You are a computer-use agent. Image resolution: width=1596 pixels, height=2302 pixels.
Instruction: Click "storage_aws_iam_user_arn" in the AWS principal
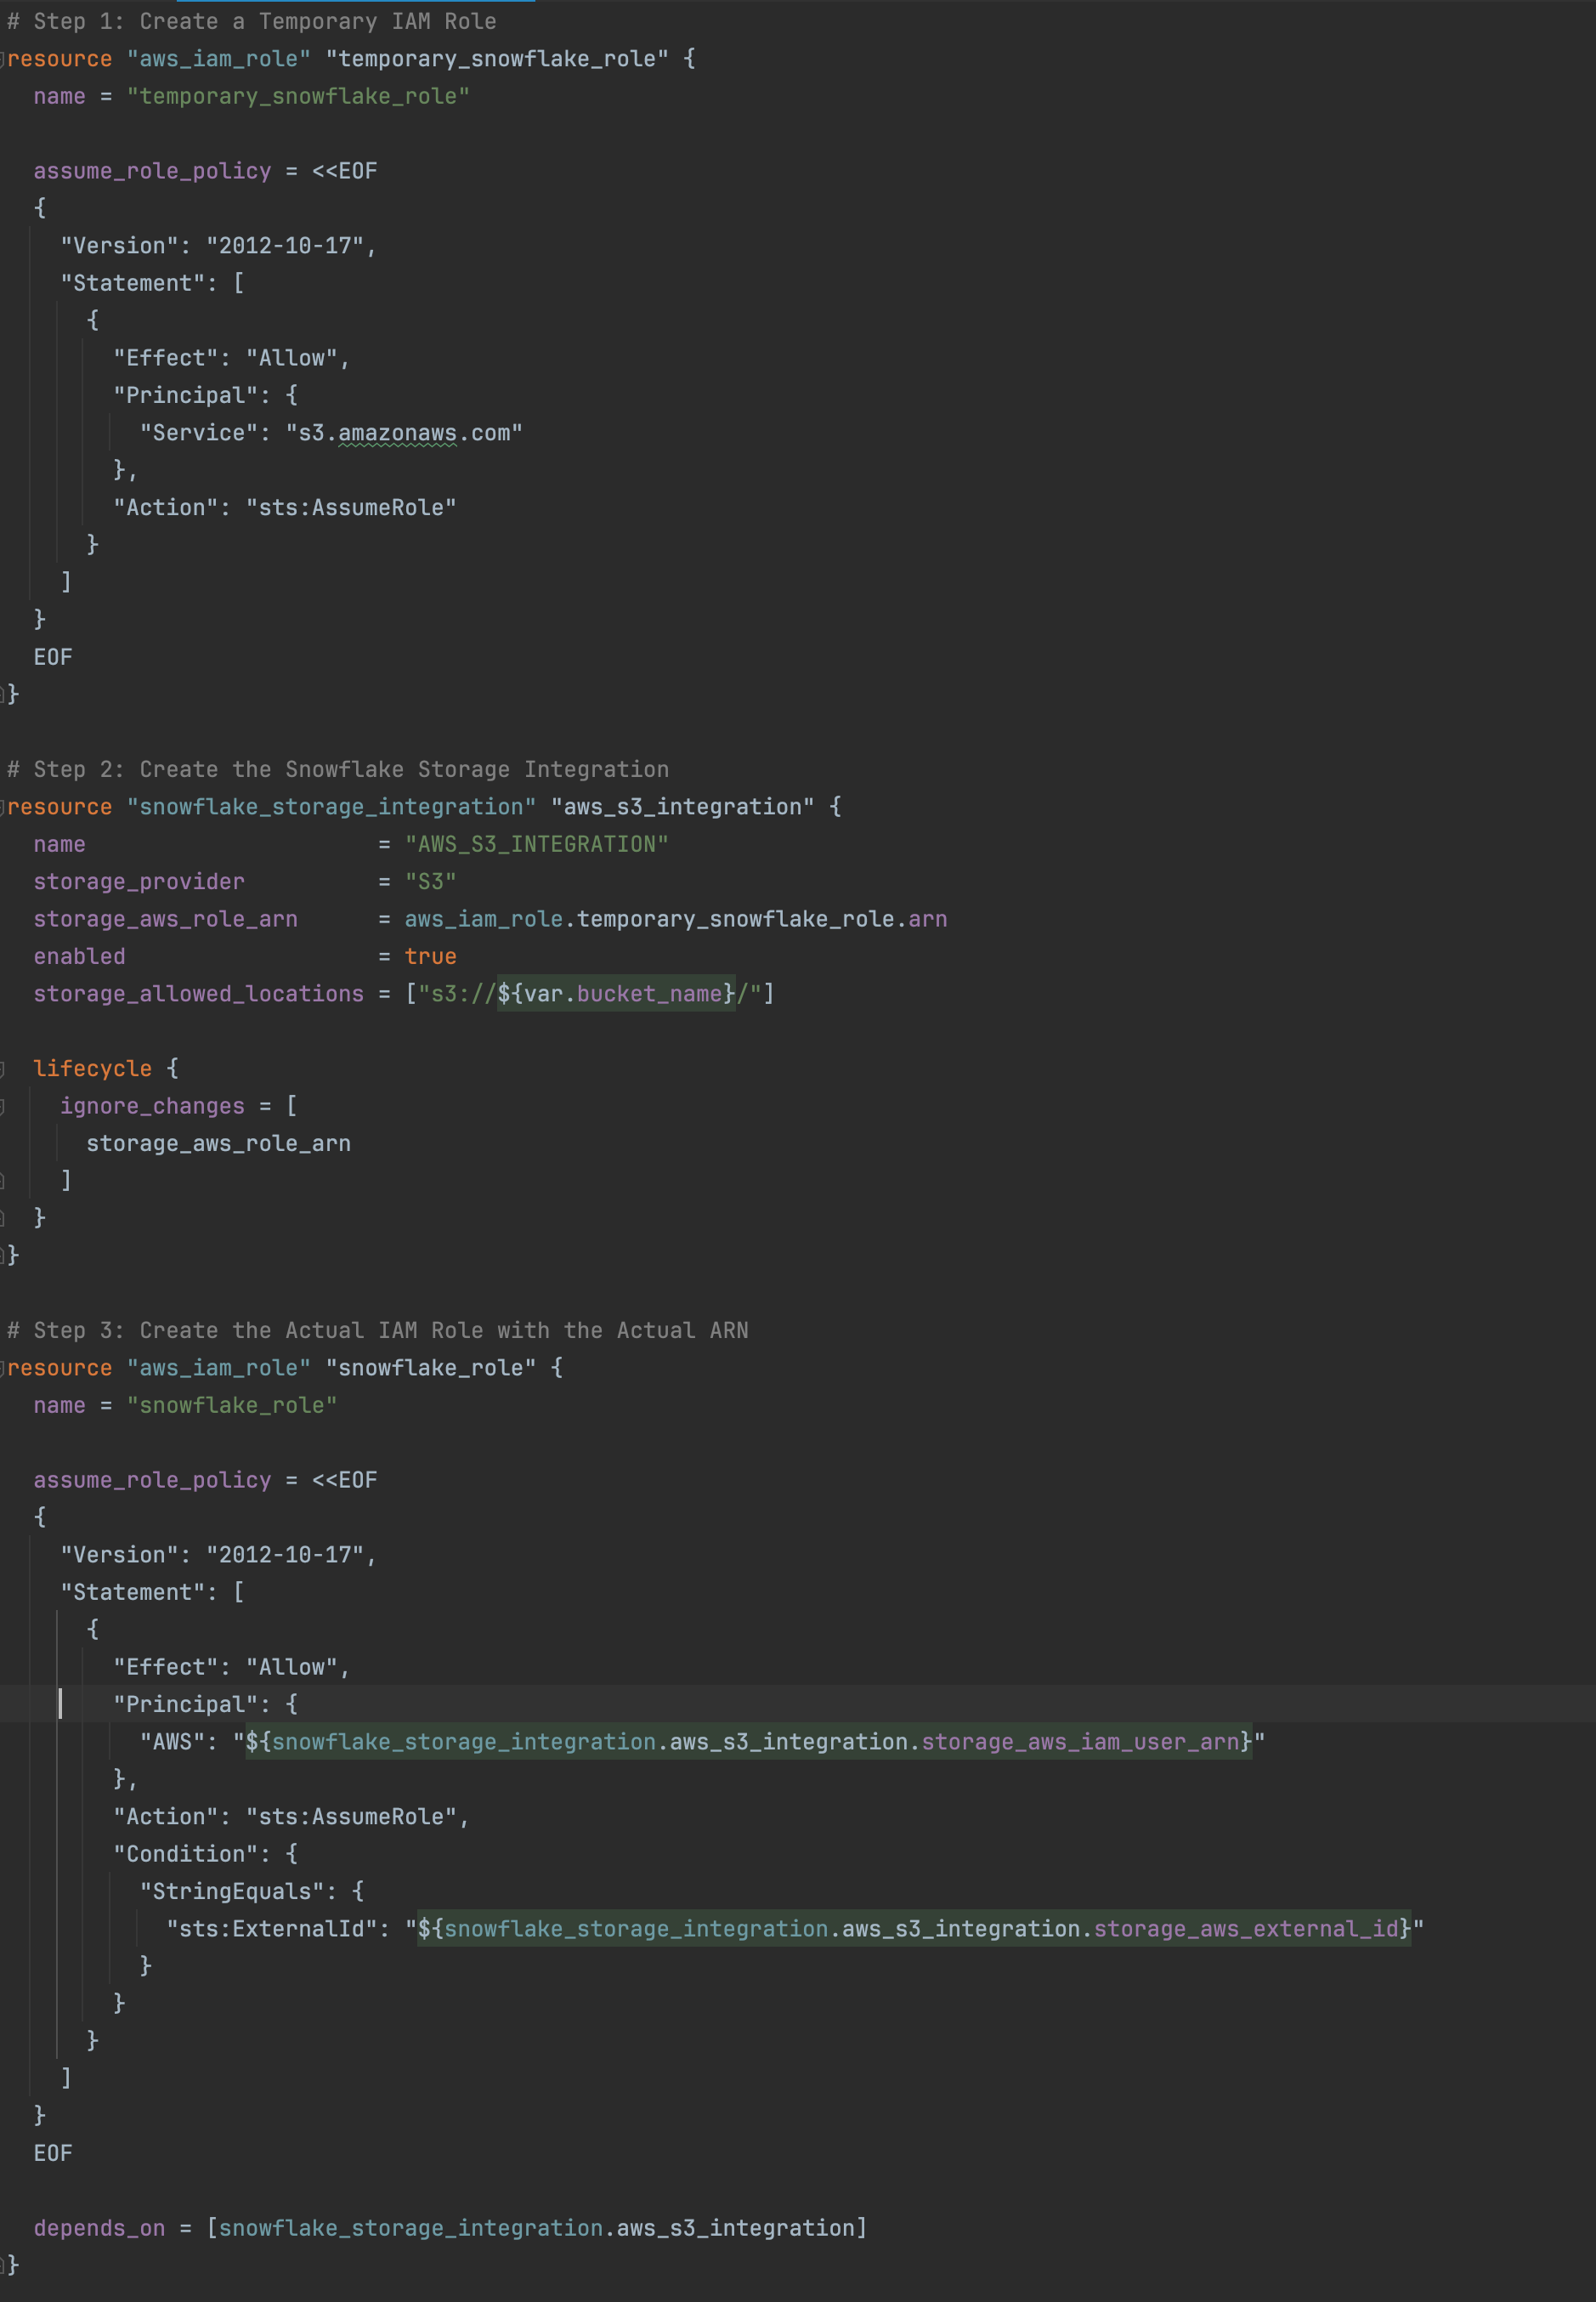pyautogui.click(x=1080, y=1741)
